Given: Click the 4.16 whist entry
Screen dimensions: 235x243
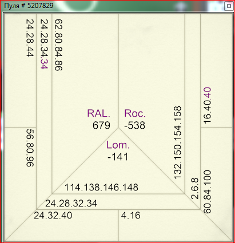Looking at the screenshot, I should pyautogui.click(x=131, y=216).
